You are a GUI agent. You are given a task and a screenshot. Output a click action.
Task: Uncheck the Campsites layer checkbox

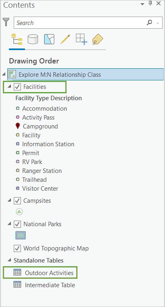click(17, 201)
